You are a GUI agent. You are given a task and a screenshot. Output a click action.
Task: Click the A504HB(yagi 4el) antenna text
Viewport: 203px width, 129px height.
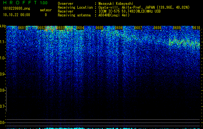coord(114,15)
